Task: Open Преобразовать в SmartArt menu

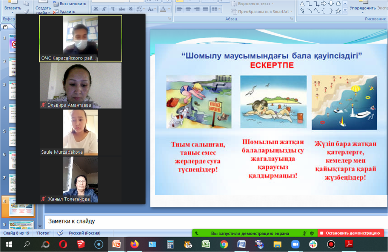Action: pyautogui.click(x=263, y=12)
